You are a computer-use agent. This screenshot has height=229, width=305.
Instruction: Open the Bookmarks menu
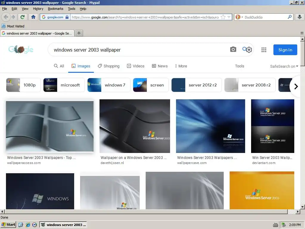tap(56, 9)
